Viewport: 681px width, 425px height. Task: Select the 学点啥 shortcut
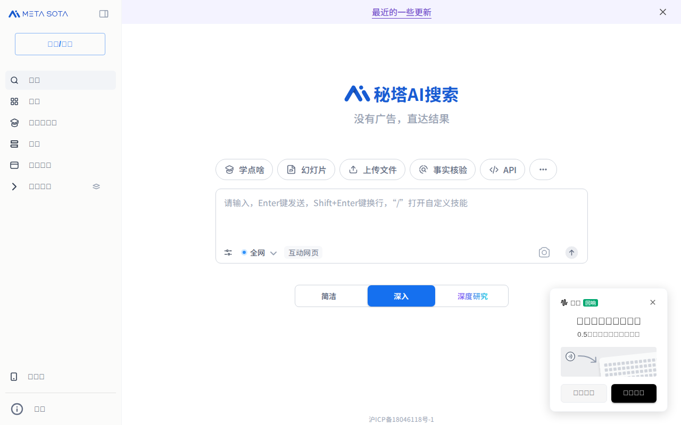244,169
